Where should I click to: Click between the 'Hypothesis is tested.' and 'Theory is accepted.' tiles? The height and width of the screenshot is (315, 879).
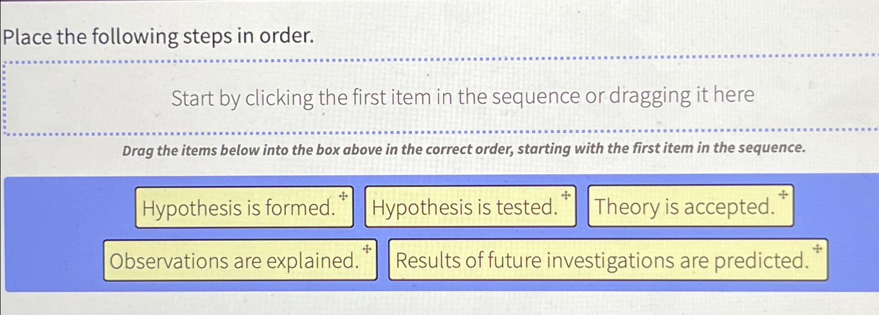(x=581, y=208)
